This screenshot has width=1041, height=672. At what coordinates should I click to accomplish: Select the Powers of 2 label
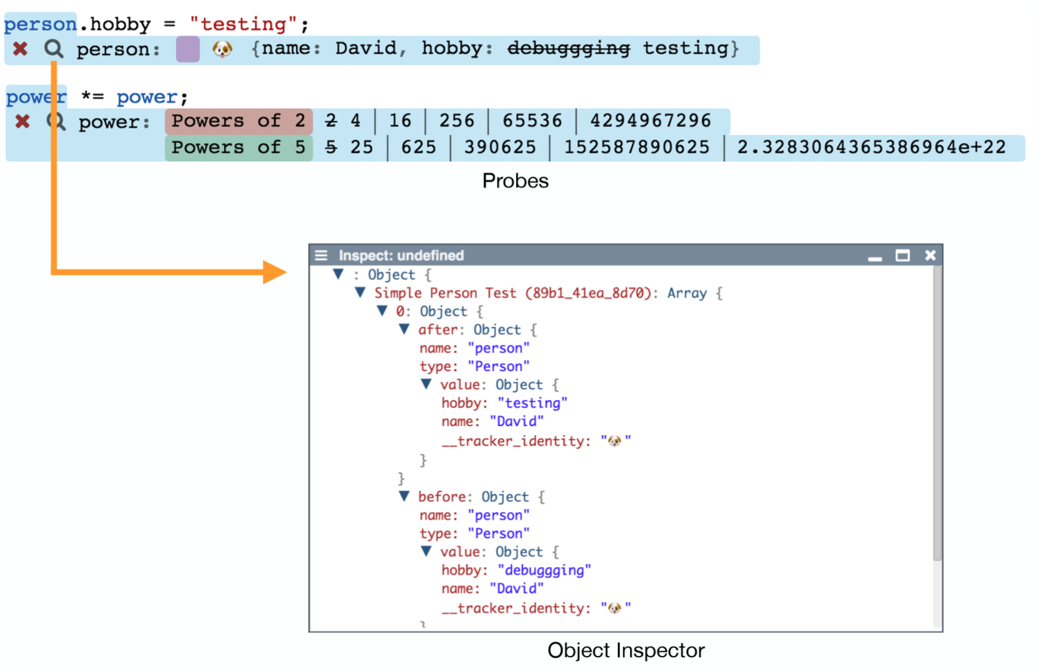click(x=238, y=121)
